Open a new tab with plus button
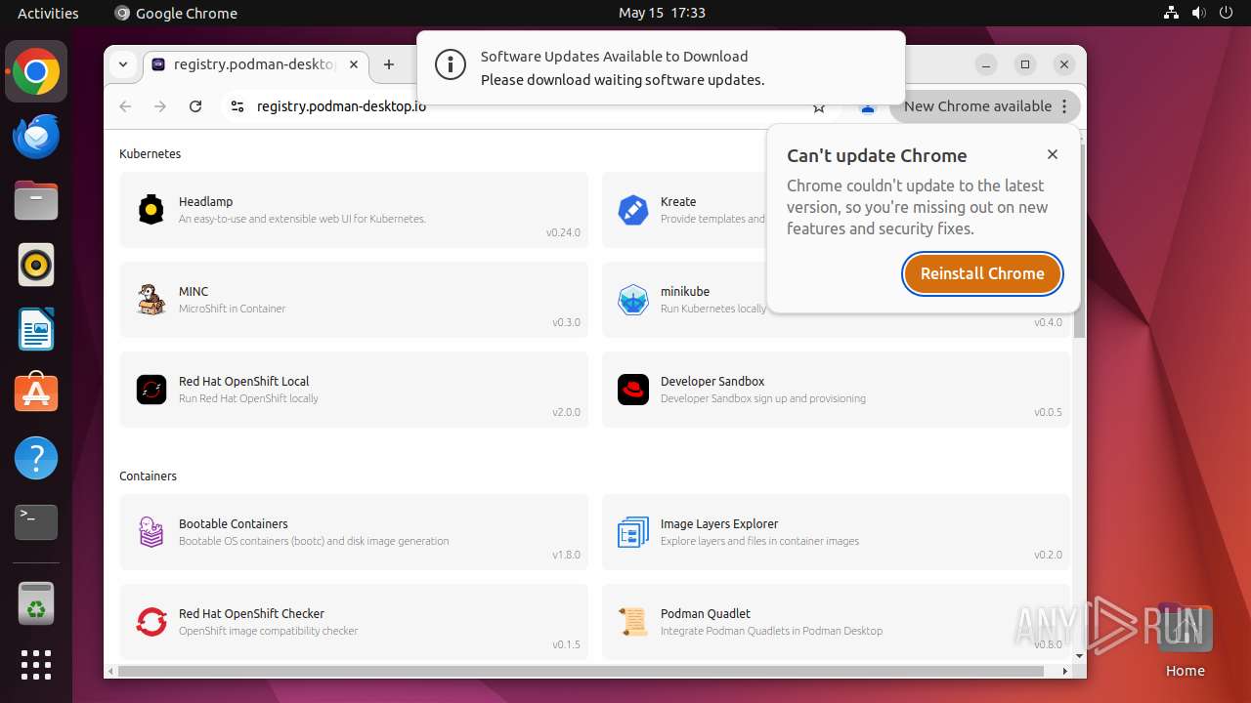Image resolution: width=1251 pixels, height=703 pixels. pos(389,64)
